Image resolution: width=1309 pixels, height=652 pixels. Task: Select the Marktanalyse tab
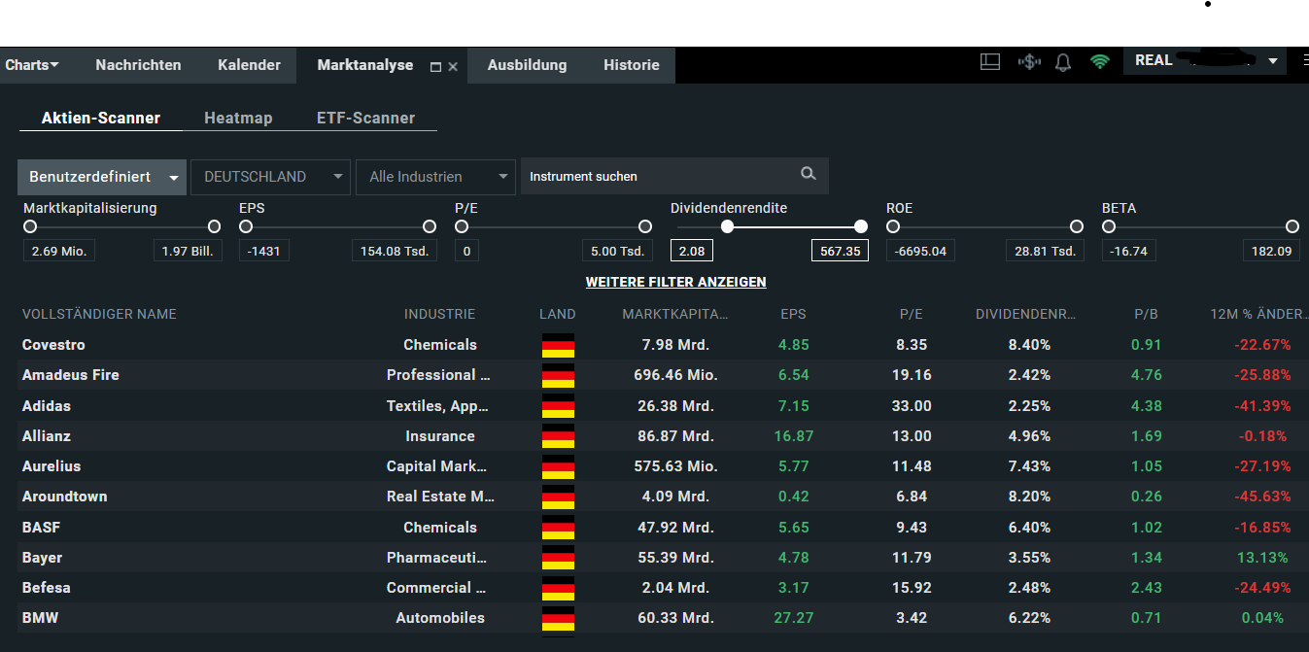coord(365,65)
